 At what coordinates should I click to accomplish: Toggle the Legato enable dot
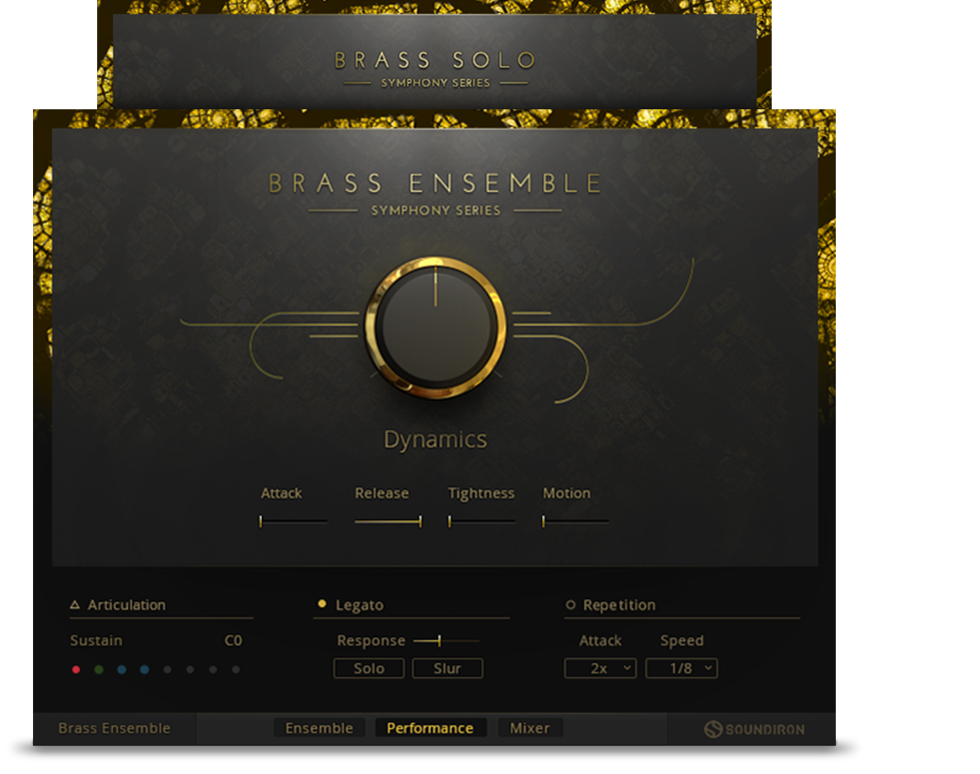pos(322,605)
